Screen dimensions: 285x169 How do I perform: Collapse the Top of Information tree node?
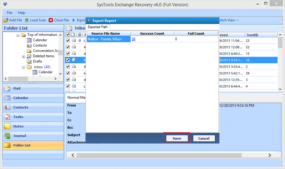[18, 35]
